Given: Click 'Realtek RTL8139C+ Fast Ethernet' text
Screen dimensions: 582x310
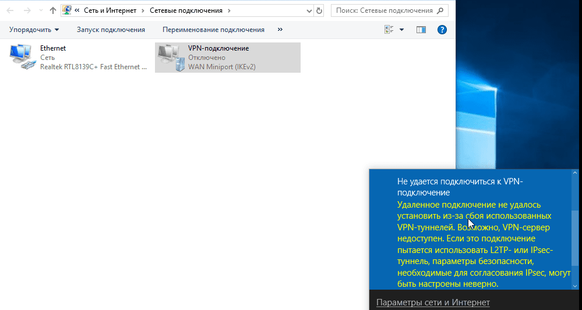Looking at the screenshot, I should click(94, 67).
